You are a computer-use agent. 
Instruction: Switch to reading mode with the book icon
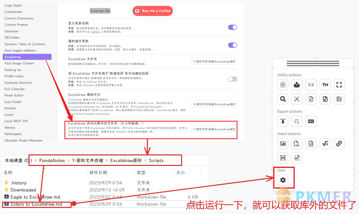297,85
